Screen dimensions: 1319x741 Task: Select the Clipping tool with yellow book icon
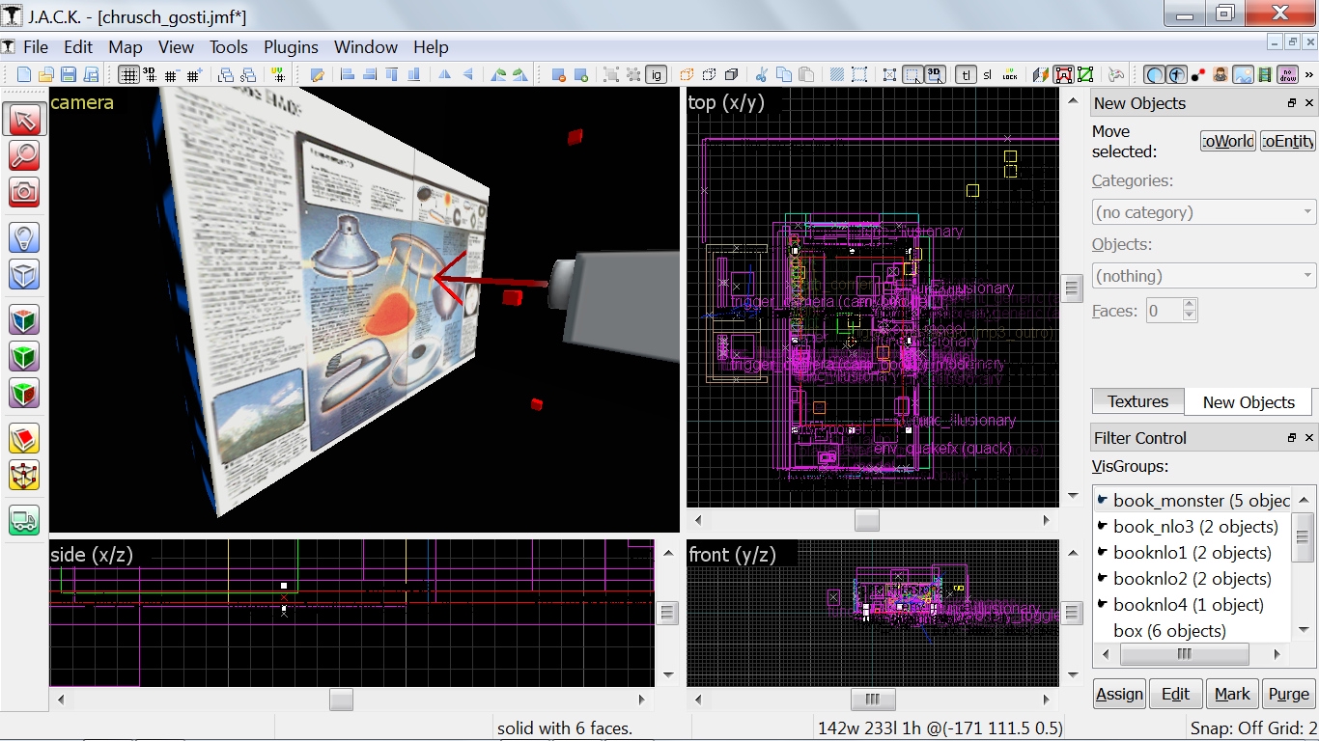tap(24, 439)
